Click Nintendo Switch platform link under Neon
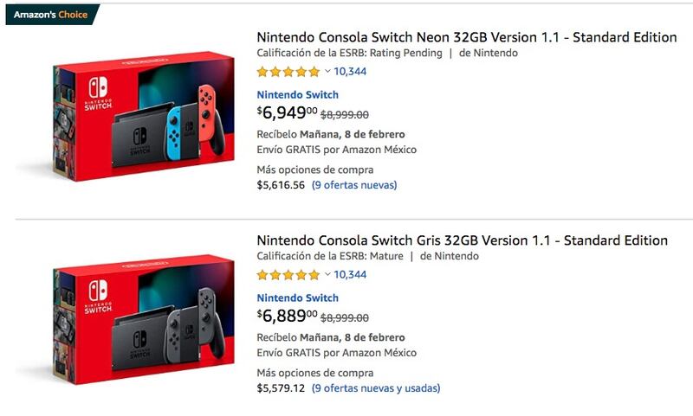Screen dimensions: 693x416 click(298, 95)
